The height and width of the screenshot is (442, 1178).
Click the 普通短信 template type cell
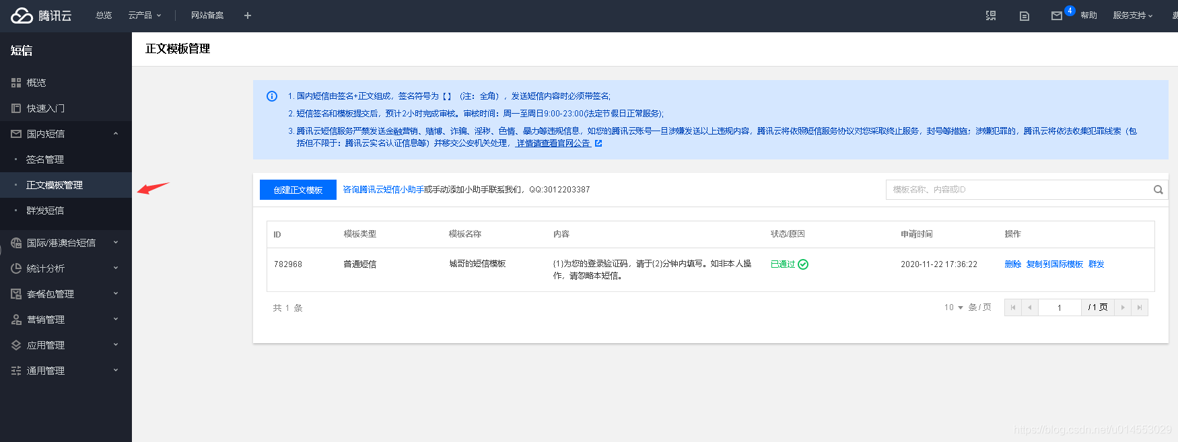tap(360, 264)
